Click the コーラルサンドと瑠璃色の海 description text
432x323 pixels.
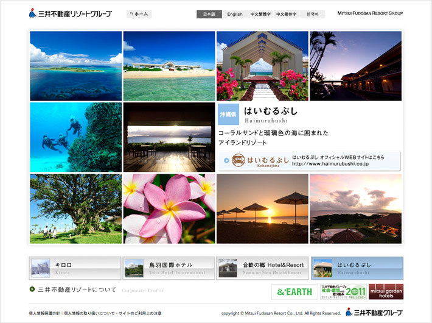(x=273, y=138)
